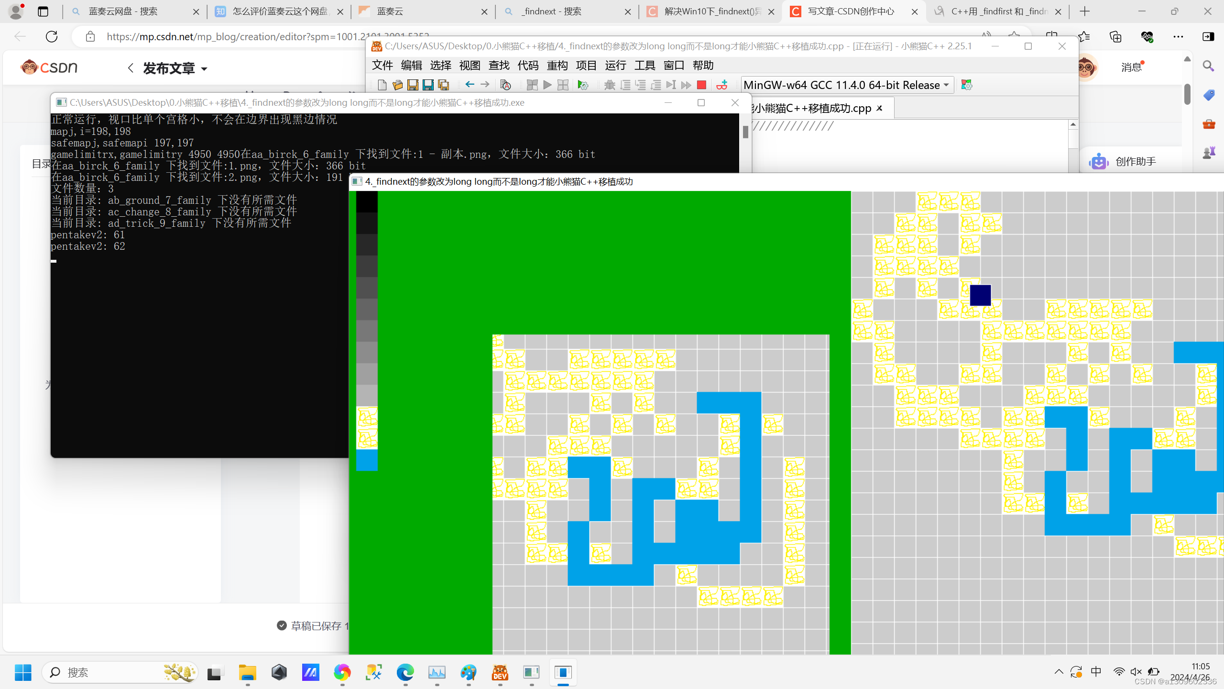Viewport: 1224px width, 689px height.
Task: Click Run options gear-play icon in 小熊猫C++
Action: click(x=583, y=85)
